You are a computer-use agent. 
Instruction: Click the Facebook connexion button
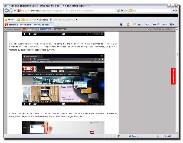tap(45, 29)
